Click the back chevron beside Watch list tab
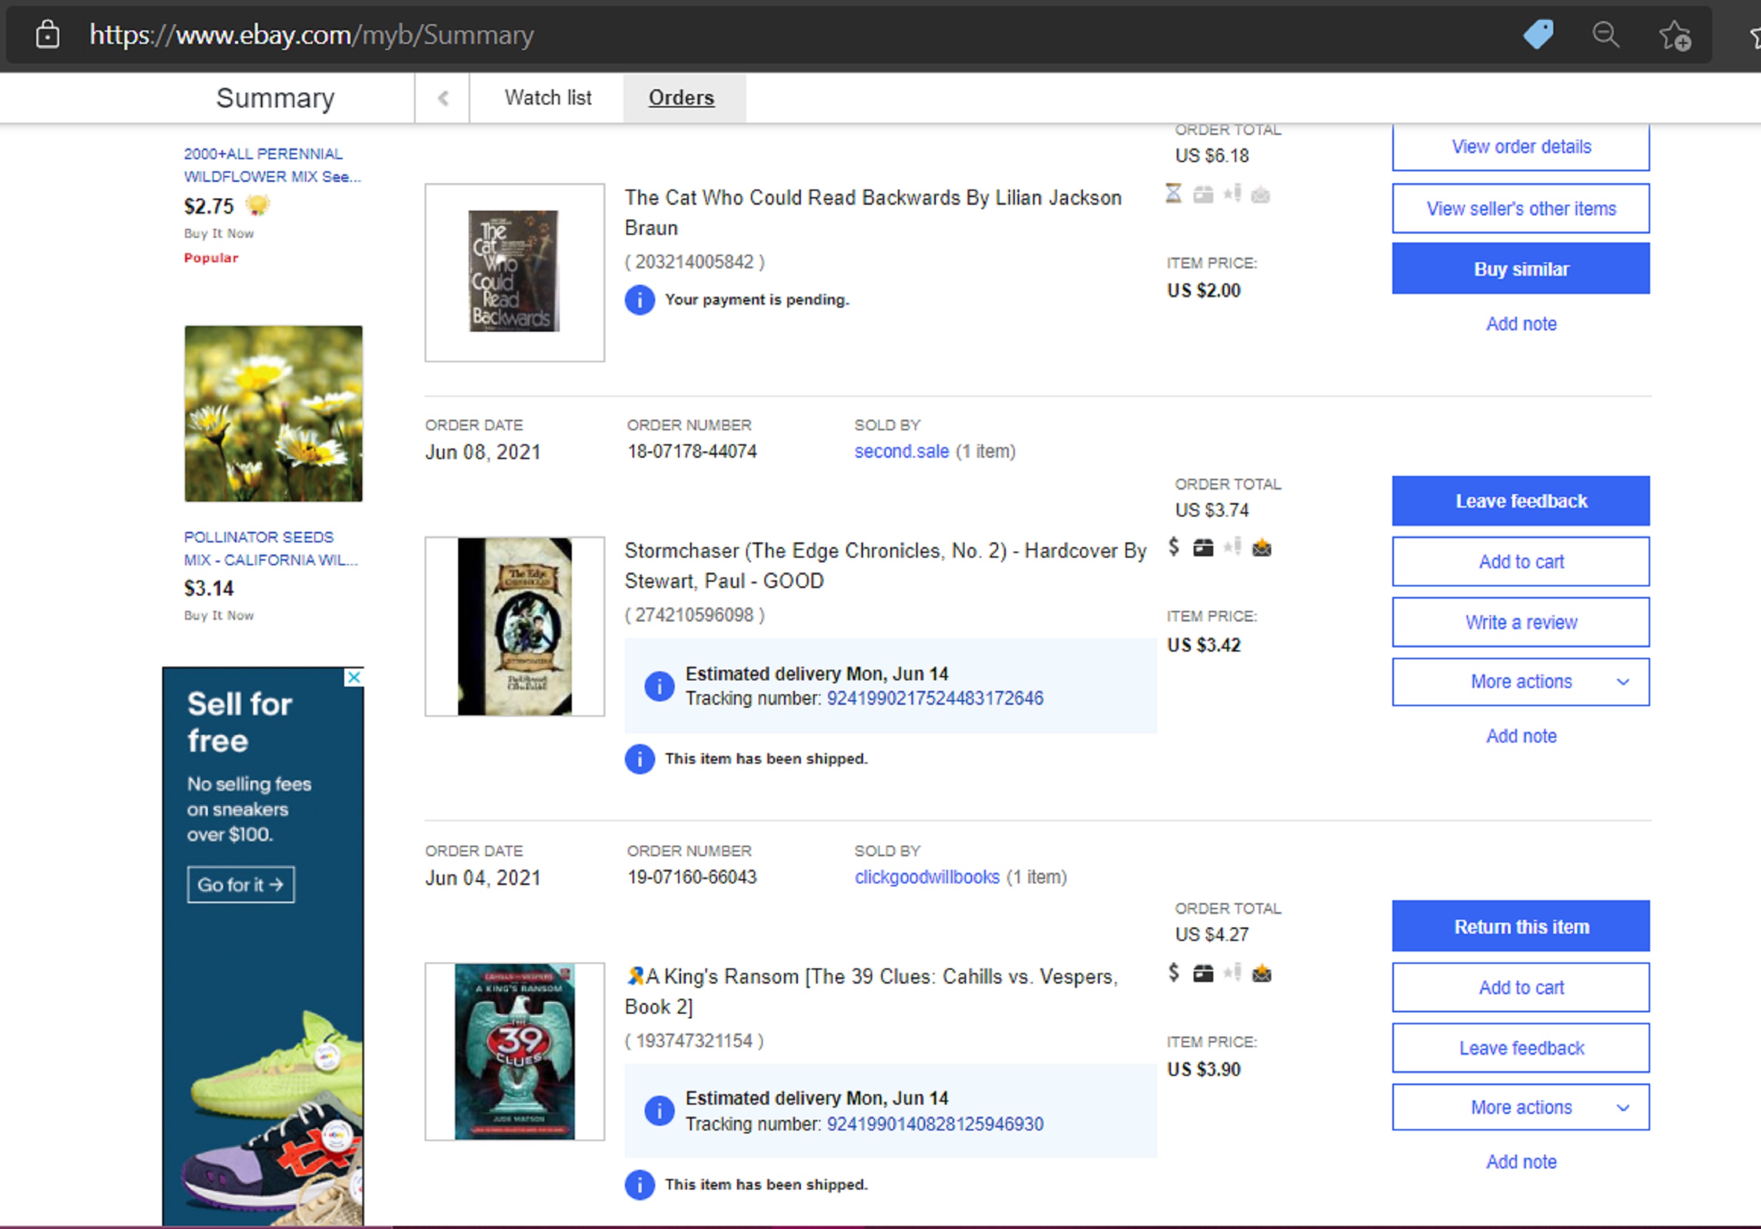 click(x=443, y=98)
